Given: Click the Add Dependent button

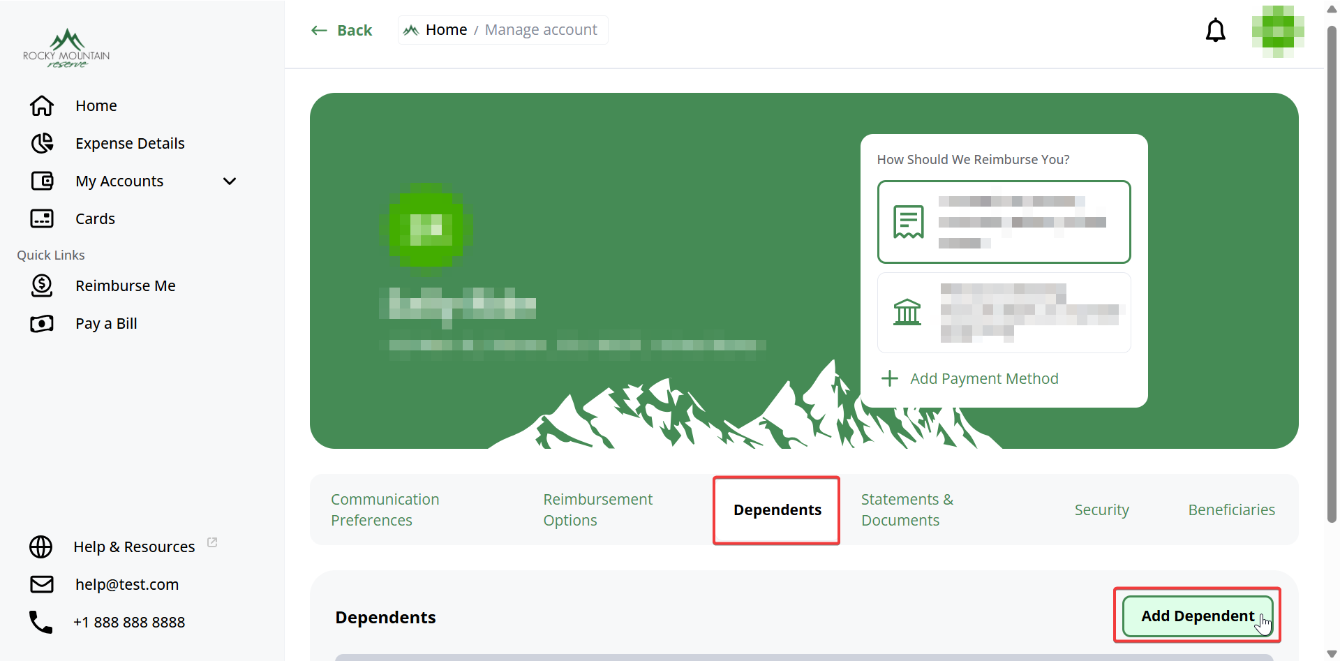Looking at the screenshot, I should pyautogui.click(x=1198, y=616).
